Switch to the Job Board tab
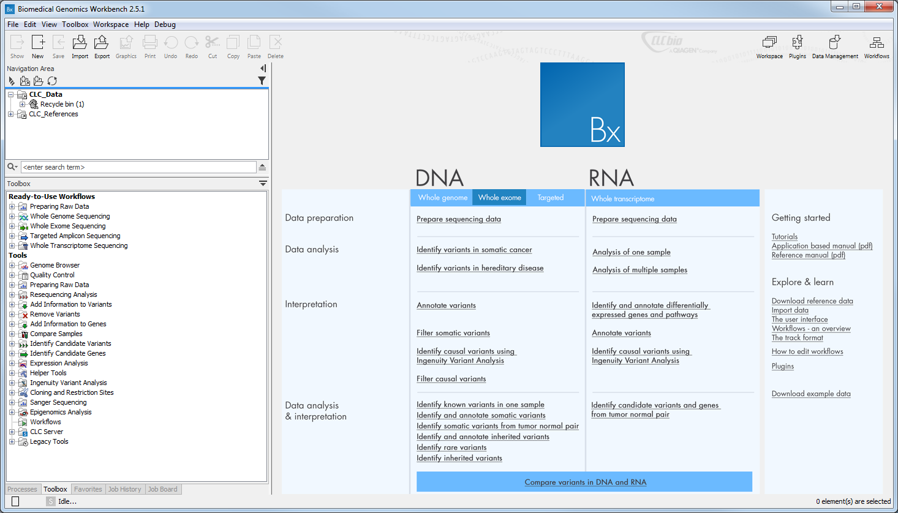 pyautogui.click(x=163, y=489)
